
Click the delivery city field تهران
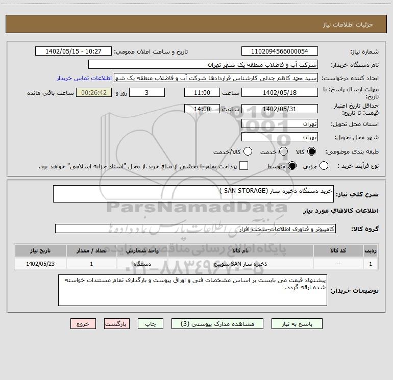(x=280, y=137)
